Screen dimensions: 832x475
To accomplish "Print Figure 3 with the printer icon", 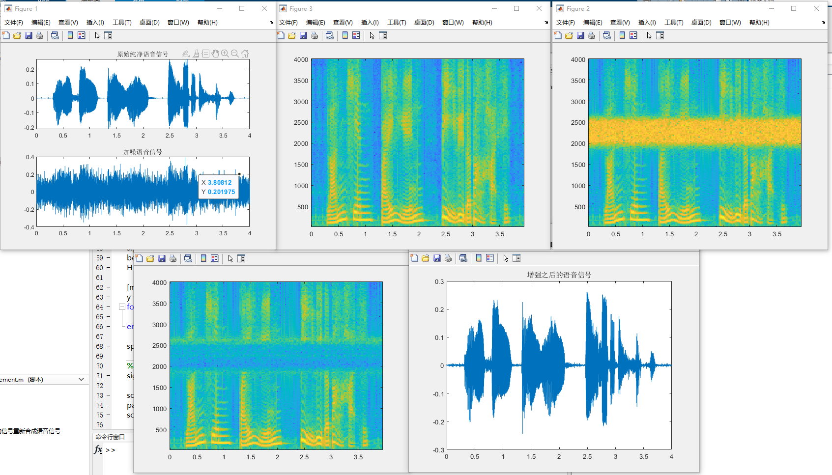I will pyautogui.click(x=315, y=35).
